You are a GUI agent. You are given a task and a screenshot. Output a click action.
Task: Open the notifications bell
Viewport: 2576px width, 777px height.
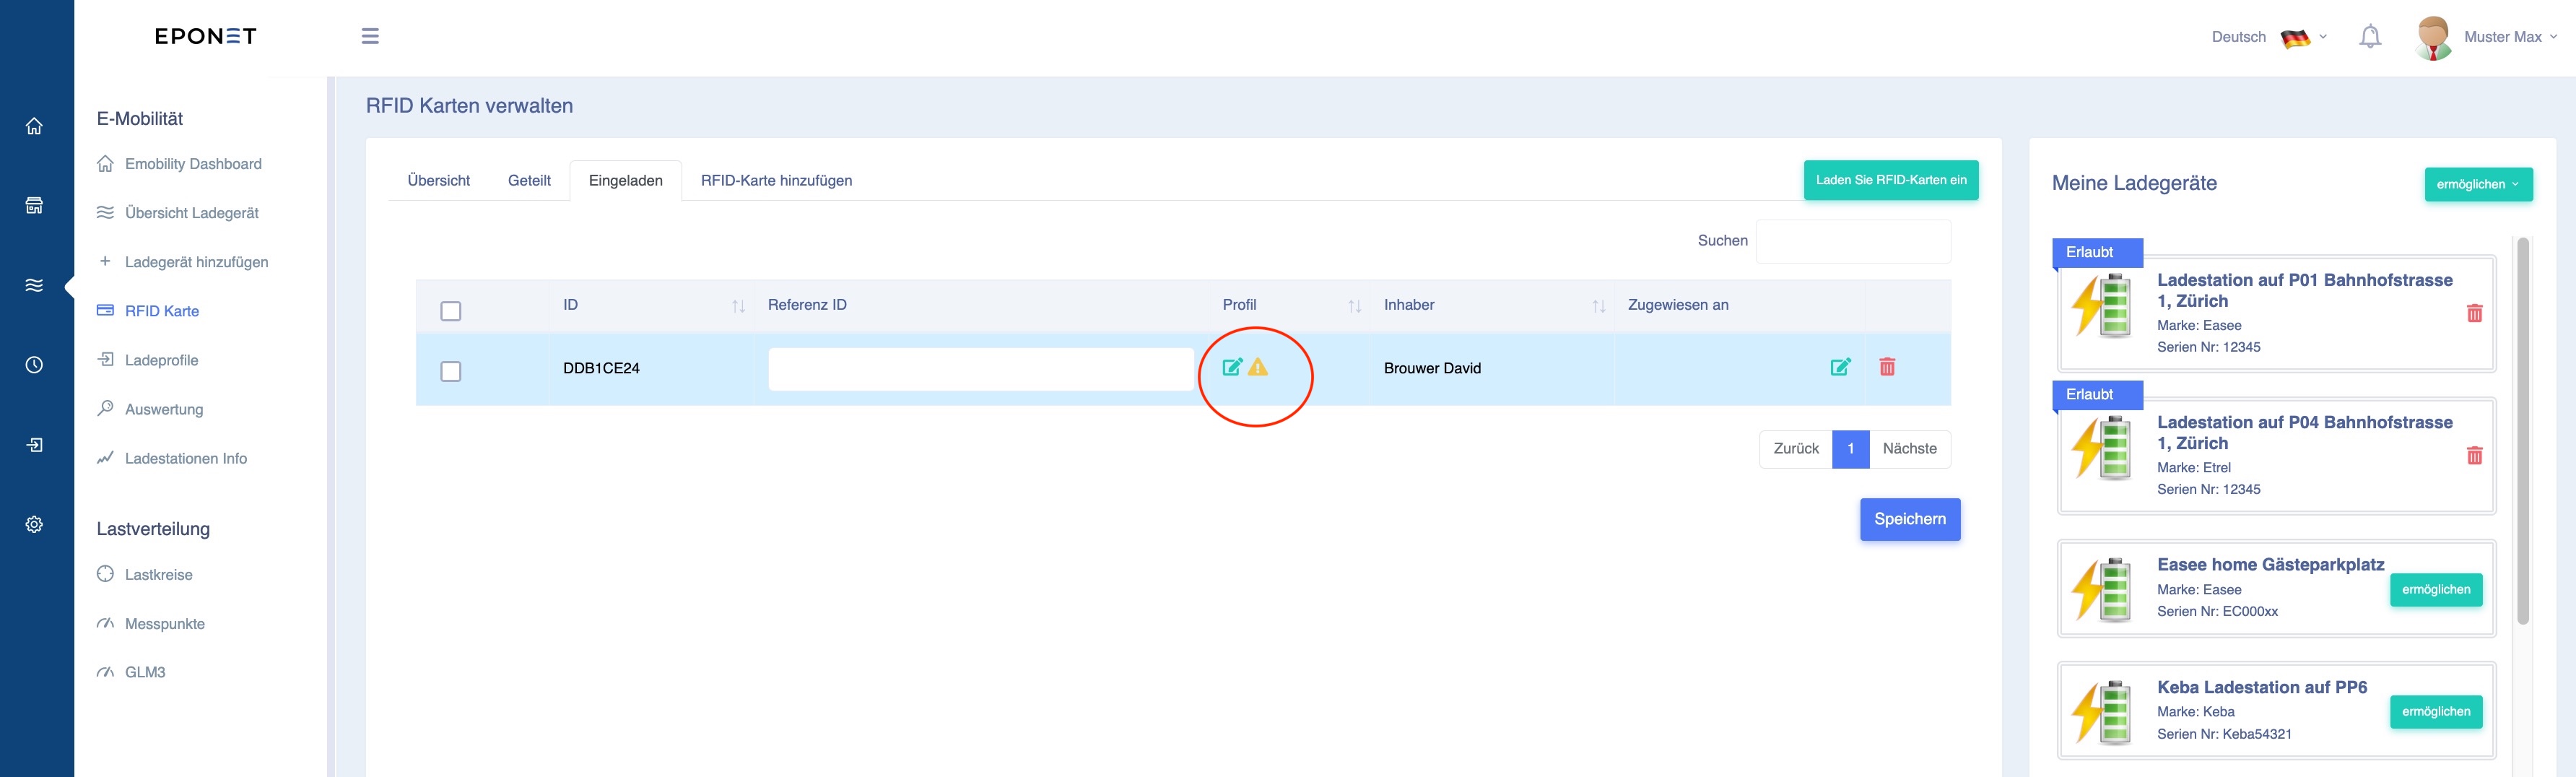pyautogui.click(x=2370, y=37)
